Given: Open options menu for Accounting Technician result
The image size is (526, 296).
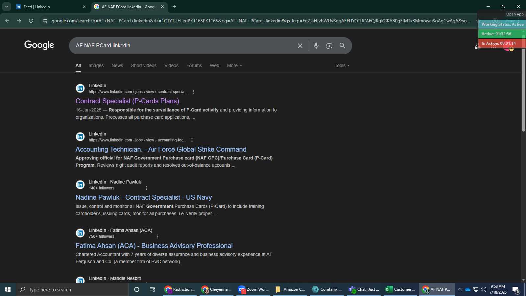Looking at the screenshot, I should 192,140.
